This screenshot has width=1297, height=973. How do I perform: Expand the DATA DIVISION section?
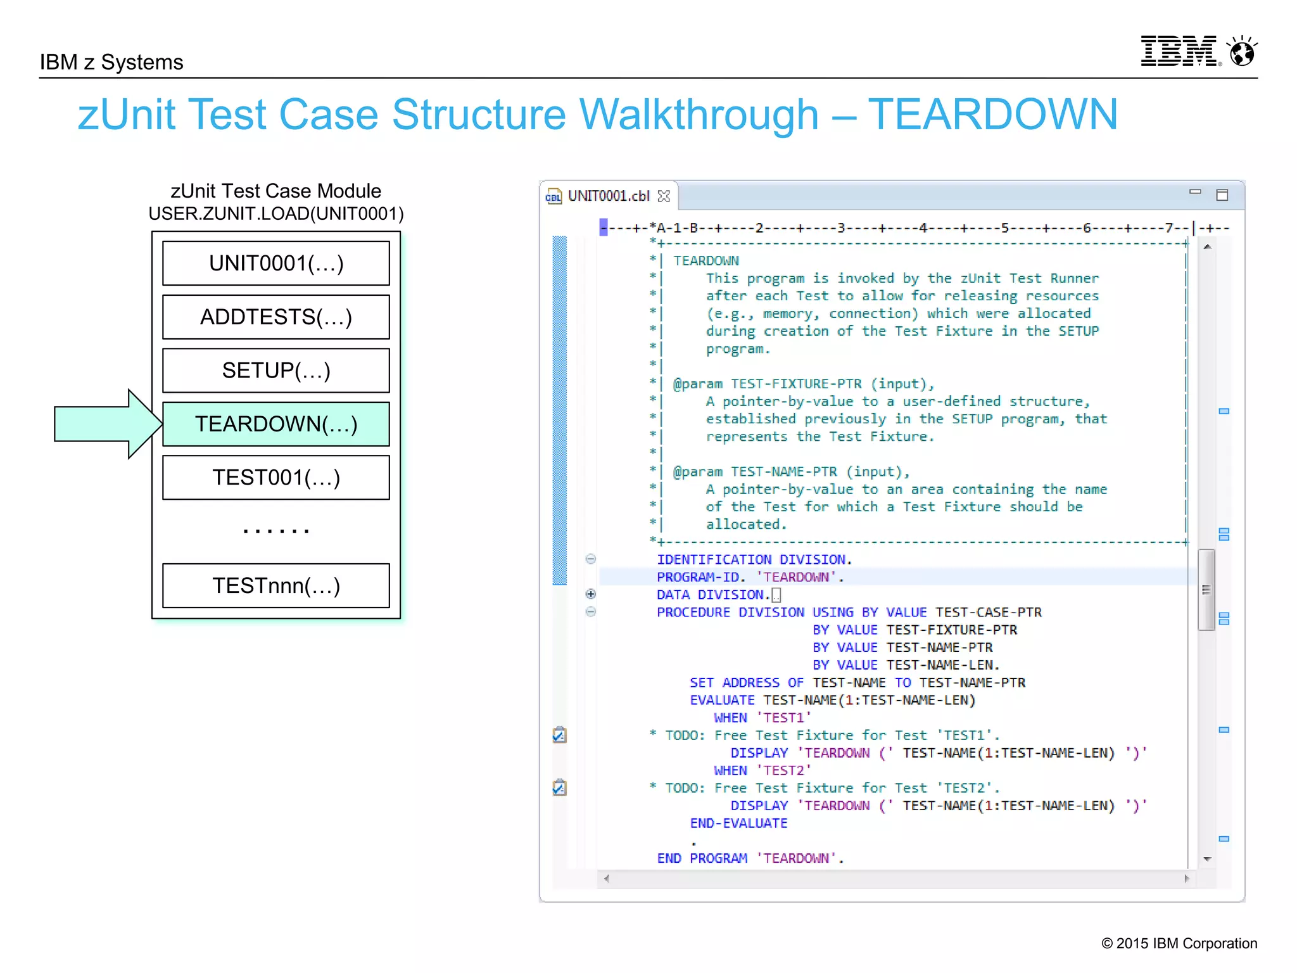point(590,594)
